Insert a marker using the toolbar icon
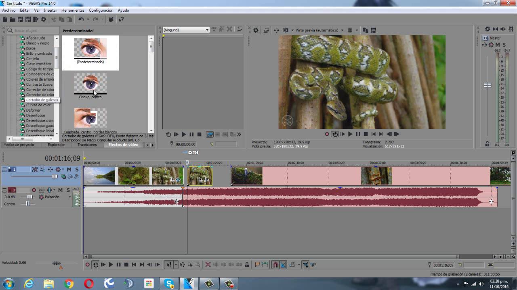This screenshot has width=517, height=290. (x=257, y=265)
